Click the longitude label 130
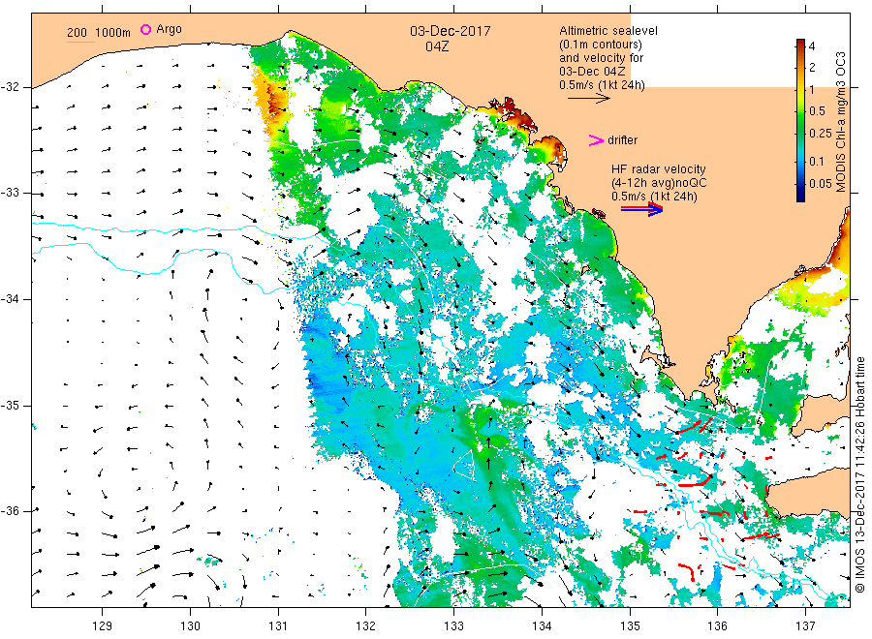The height and width of the screenshot is (639, 872). 190,626
